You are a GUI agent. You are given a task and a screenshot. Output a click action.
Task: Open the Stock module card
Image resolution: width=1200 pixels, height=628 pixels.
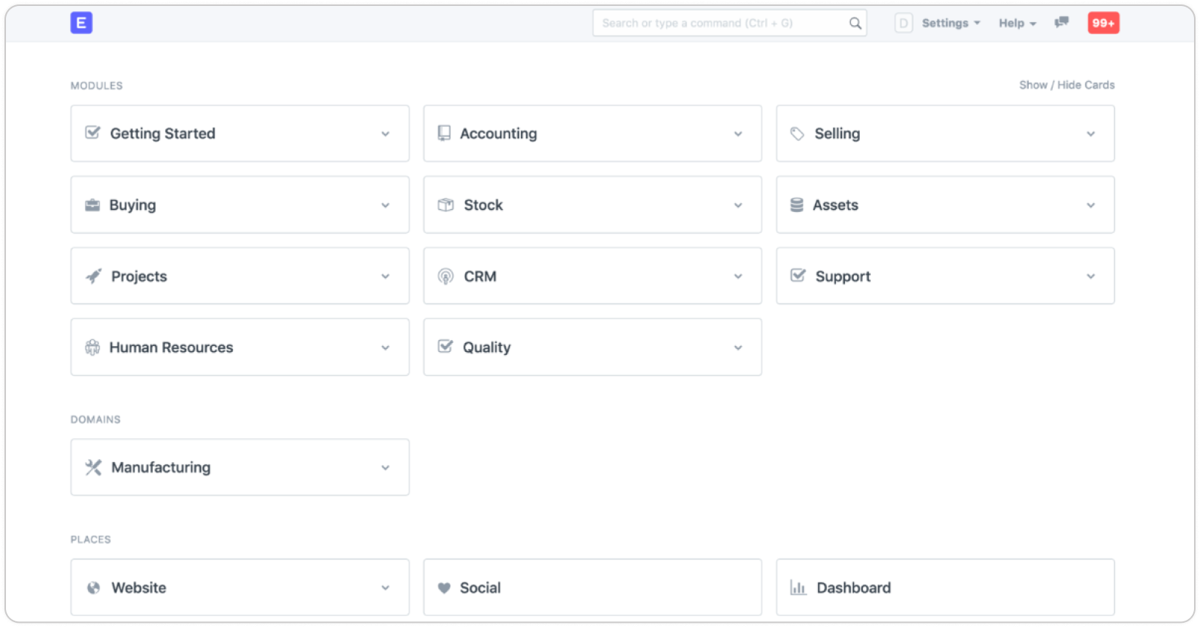(x=592, y=205)
